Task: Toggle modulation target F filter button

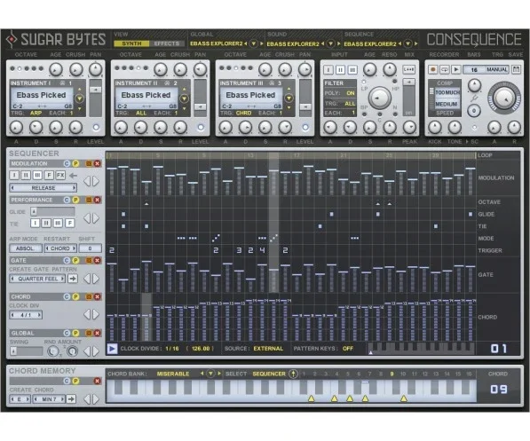Action: click(49, 175)
